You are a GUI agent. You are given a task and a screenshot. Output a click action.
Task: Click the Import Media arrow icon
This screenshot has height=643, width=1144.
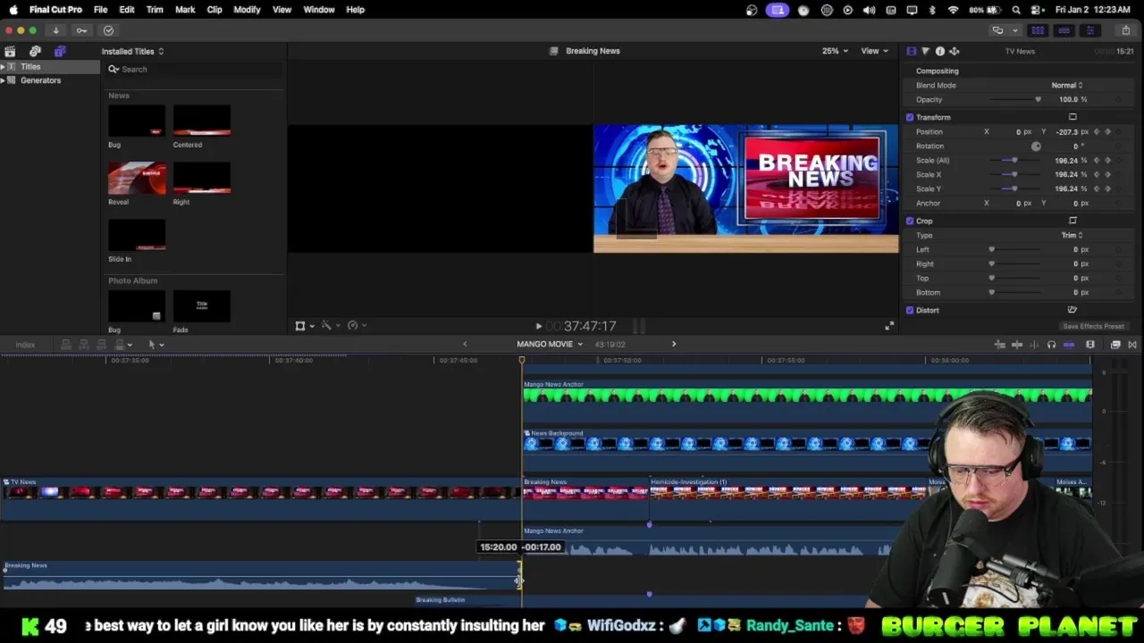55,30
